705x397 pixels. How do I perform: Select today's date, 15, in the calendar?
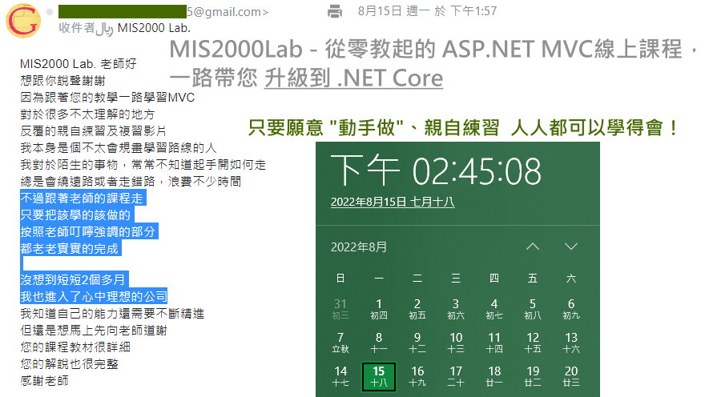tap(379, 376)
